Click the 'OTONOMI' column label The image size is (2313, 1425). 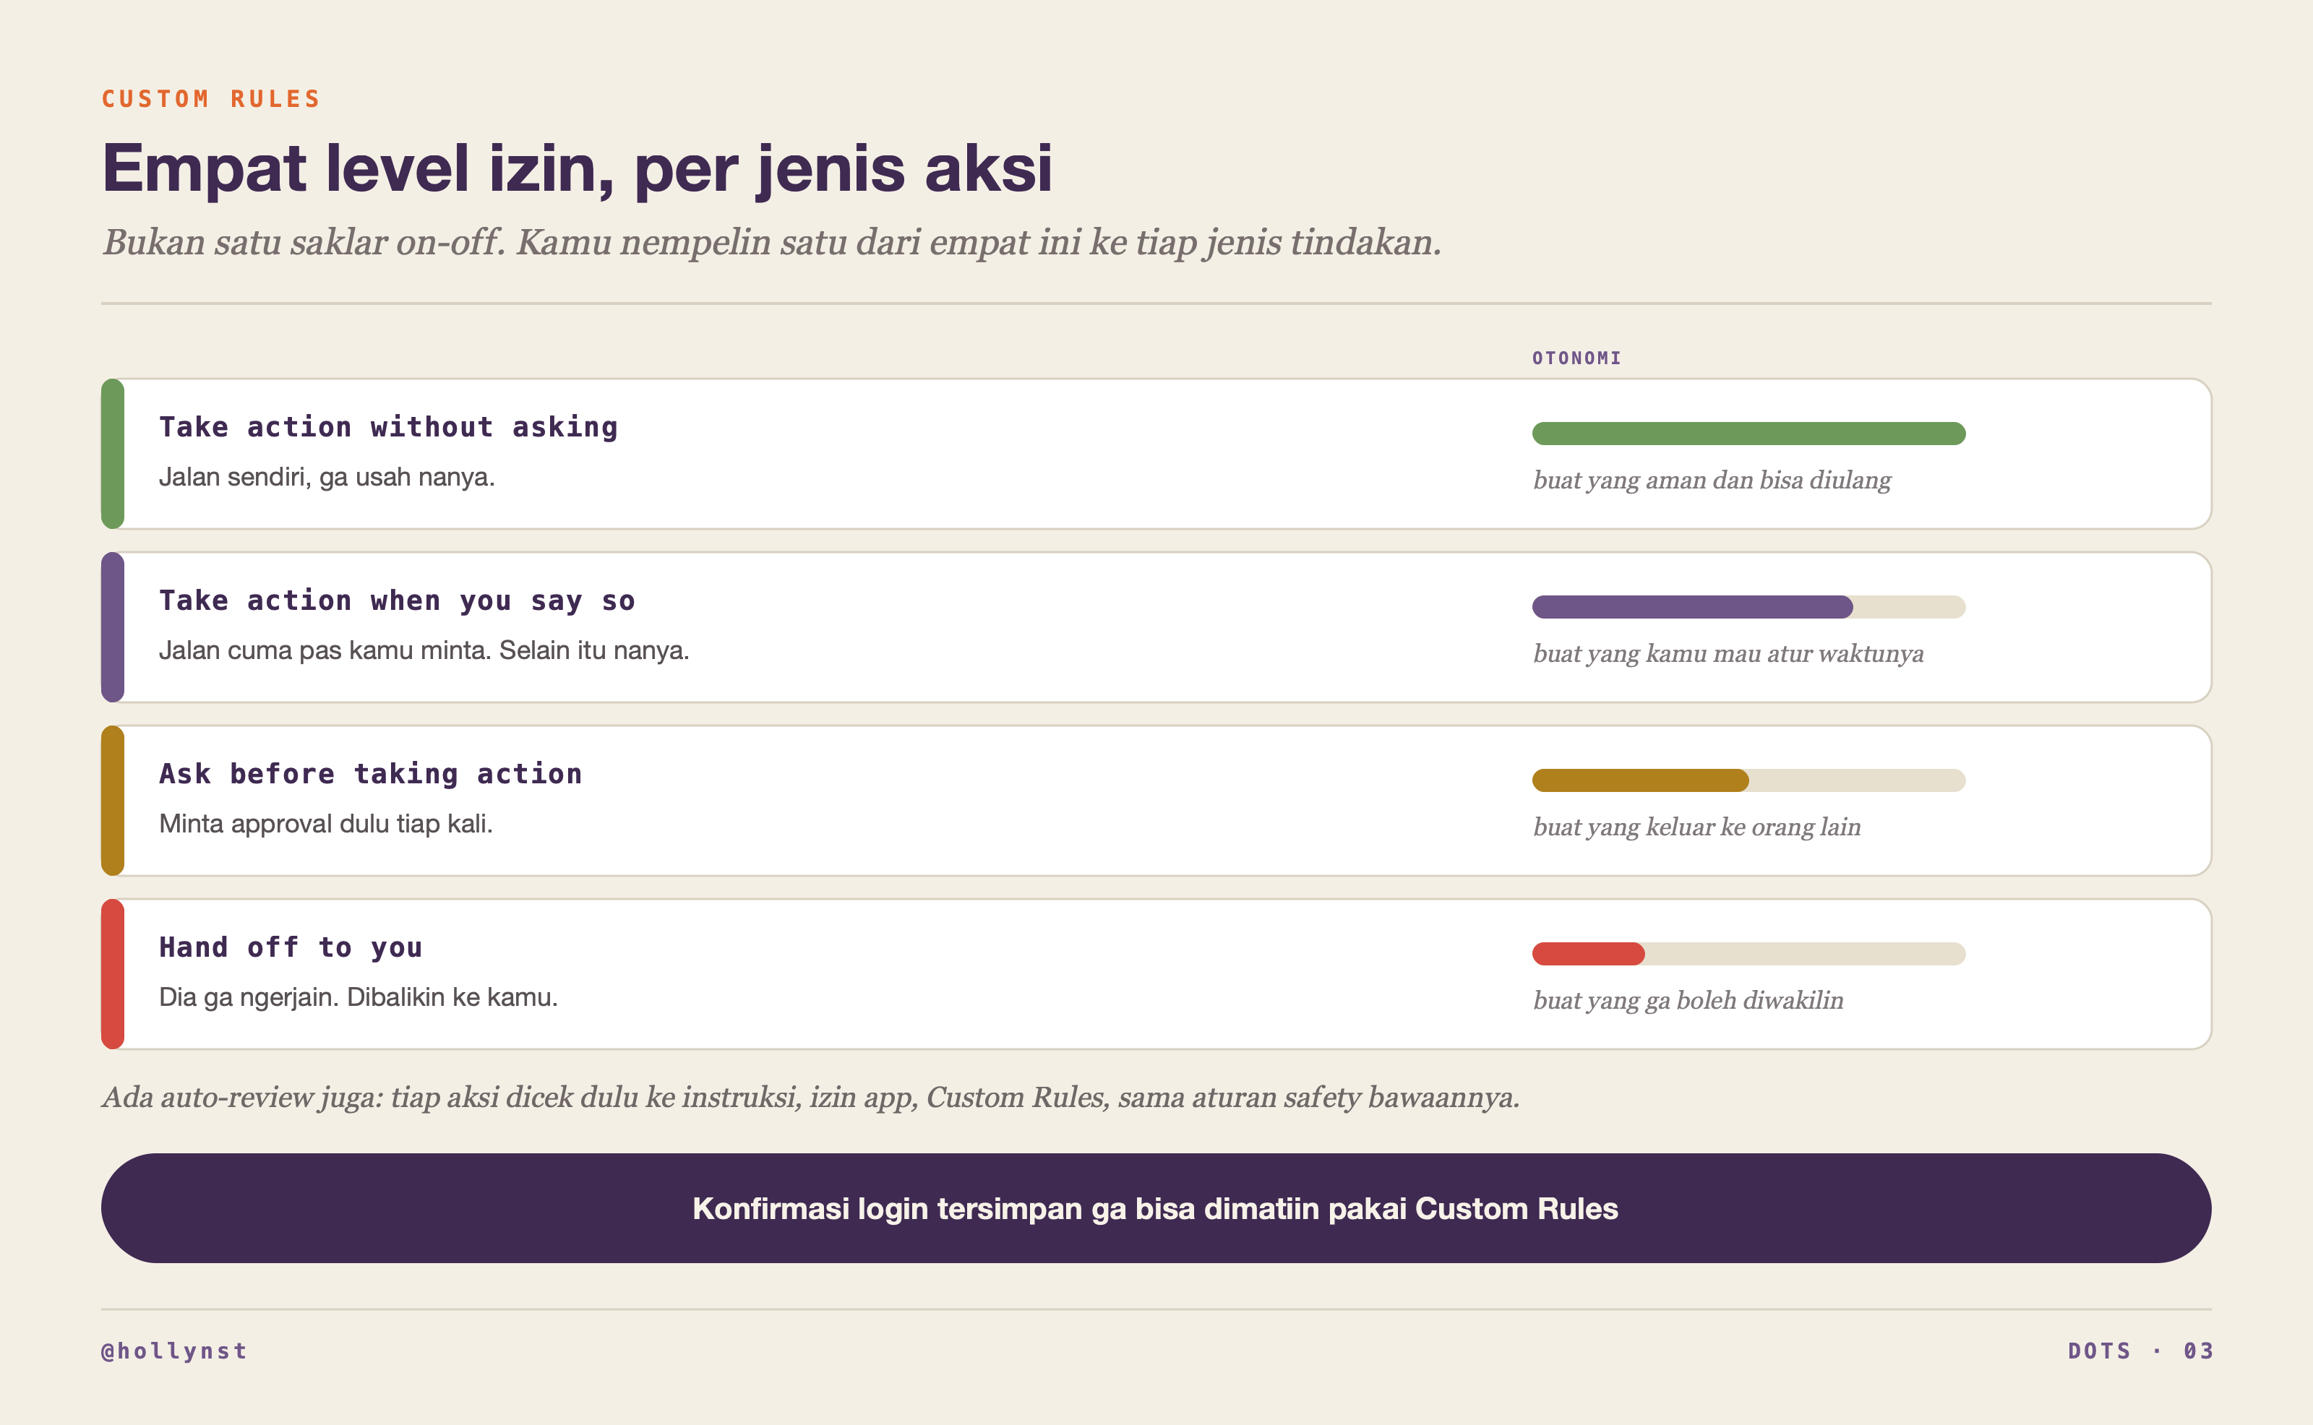1577,358
